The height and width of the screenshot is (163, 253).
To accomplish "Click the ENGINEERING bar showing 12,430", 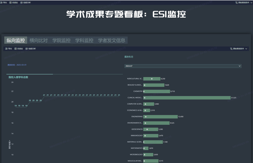I will tap(160, 116).
